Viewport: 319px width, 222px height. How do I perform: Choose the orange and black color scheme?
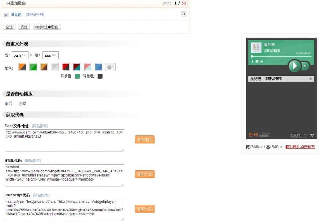[22, 67]
